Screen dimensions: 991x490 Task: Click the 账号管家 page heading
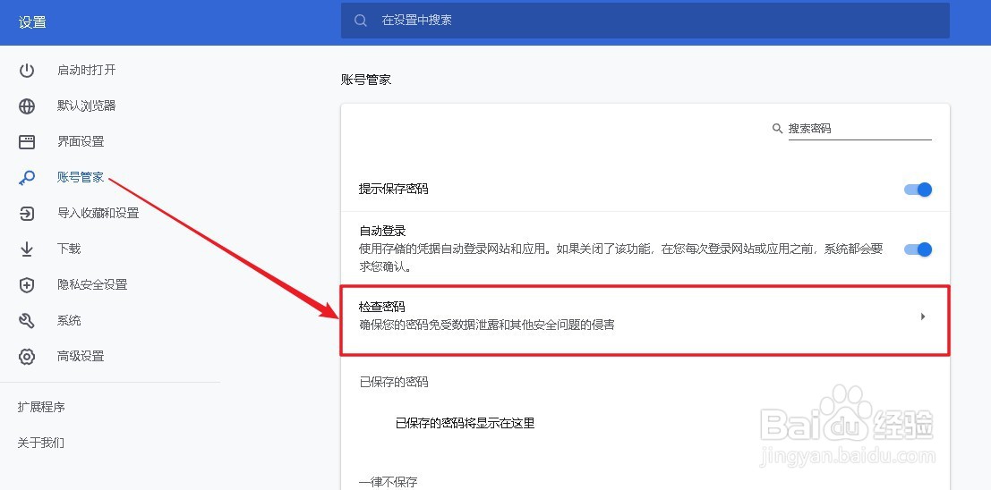[x=366, y=80]
